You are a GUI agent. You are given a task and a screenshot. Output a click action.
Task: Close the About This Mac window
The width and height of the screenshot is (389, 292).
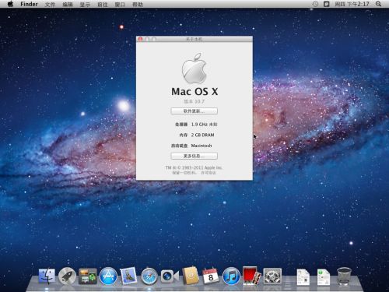(140, 39)
